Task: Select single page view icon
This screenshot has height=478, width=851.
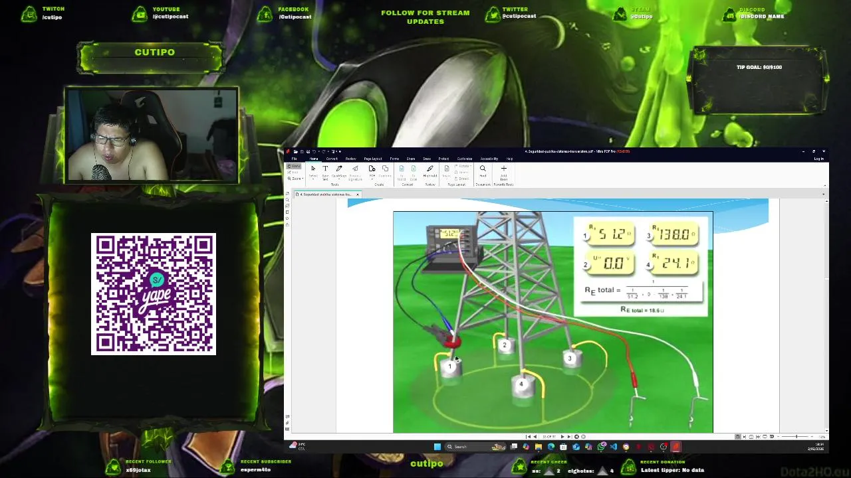Action: (738, 436)
